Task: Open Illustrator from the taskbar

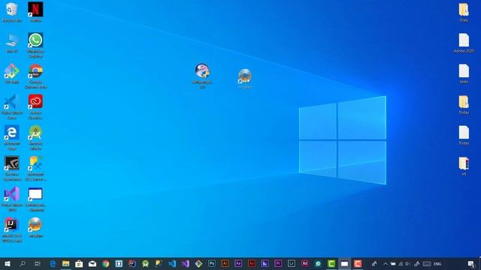Action: 225,263
